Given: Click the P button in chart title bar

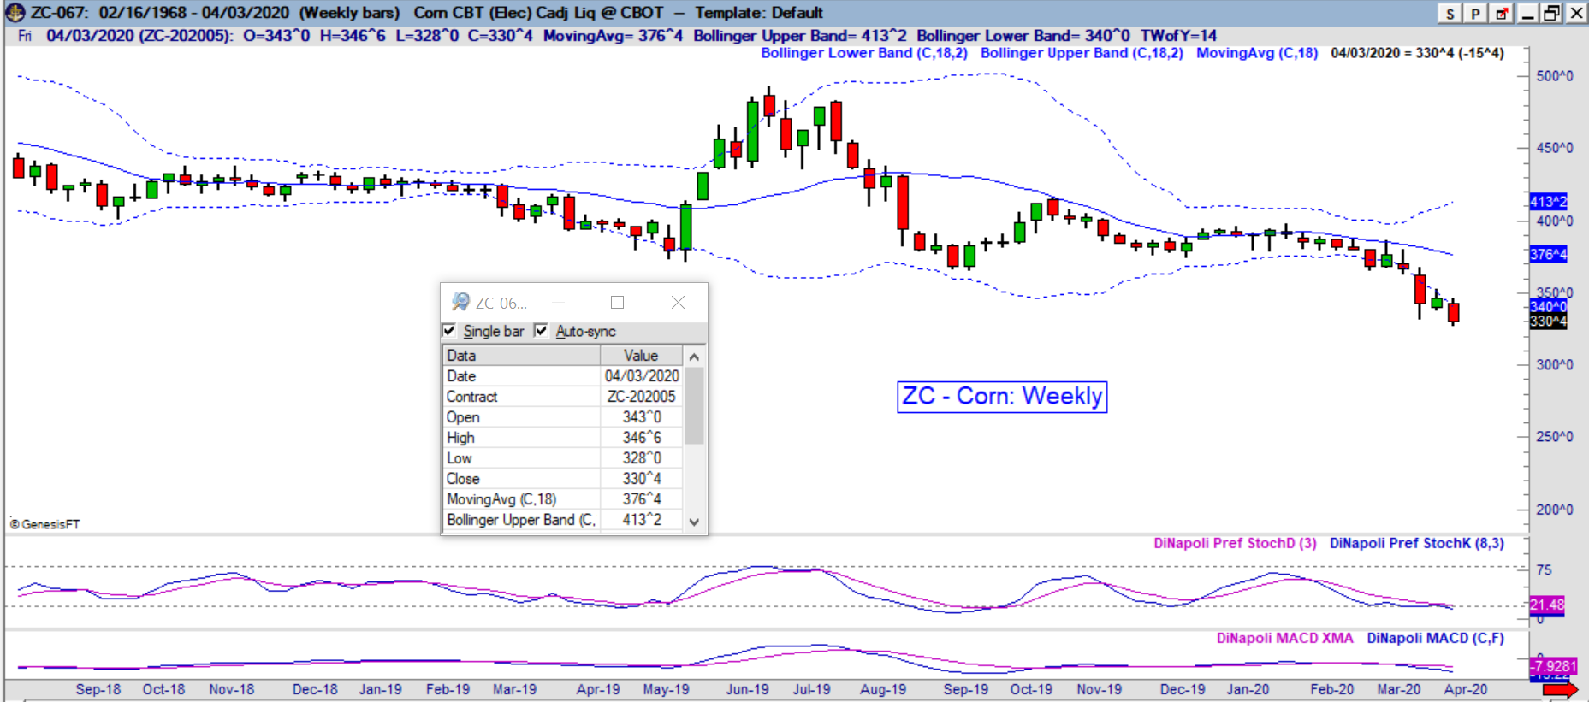Looking at the screenshot, I should pos(1475,14).
